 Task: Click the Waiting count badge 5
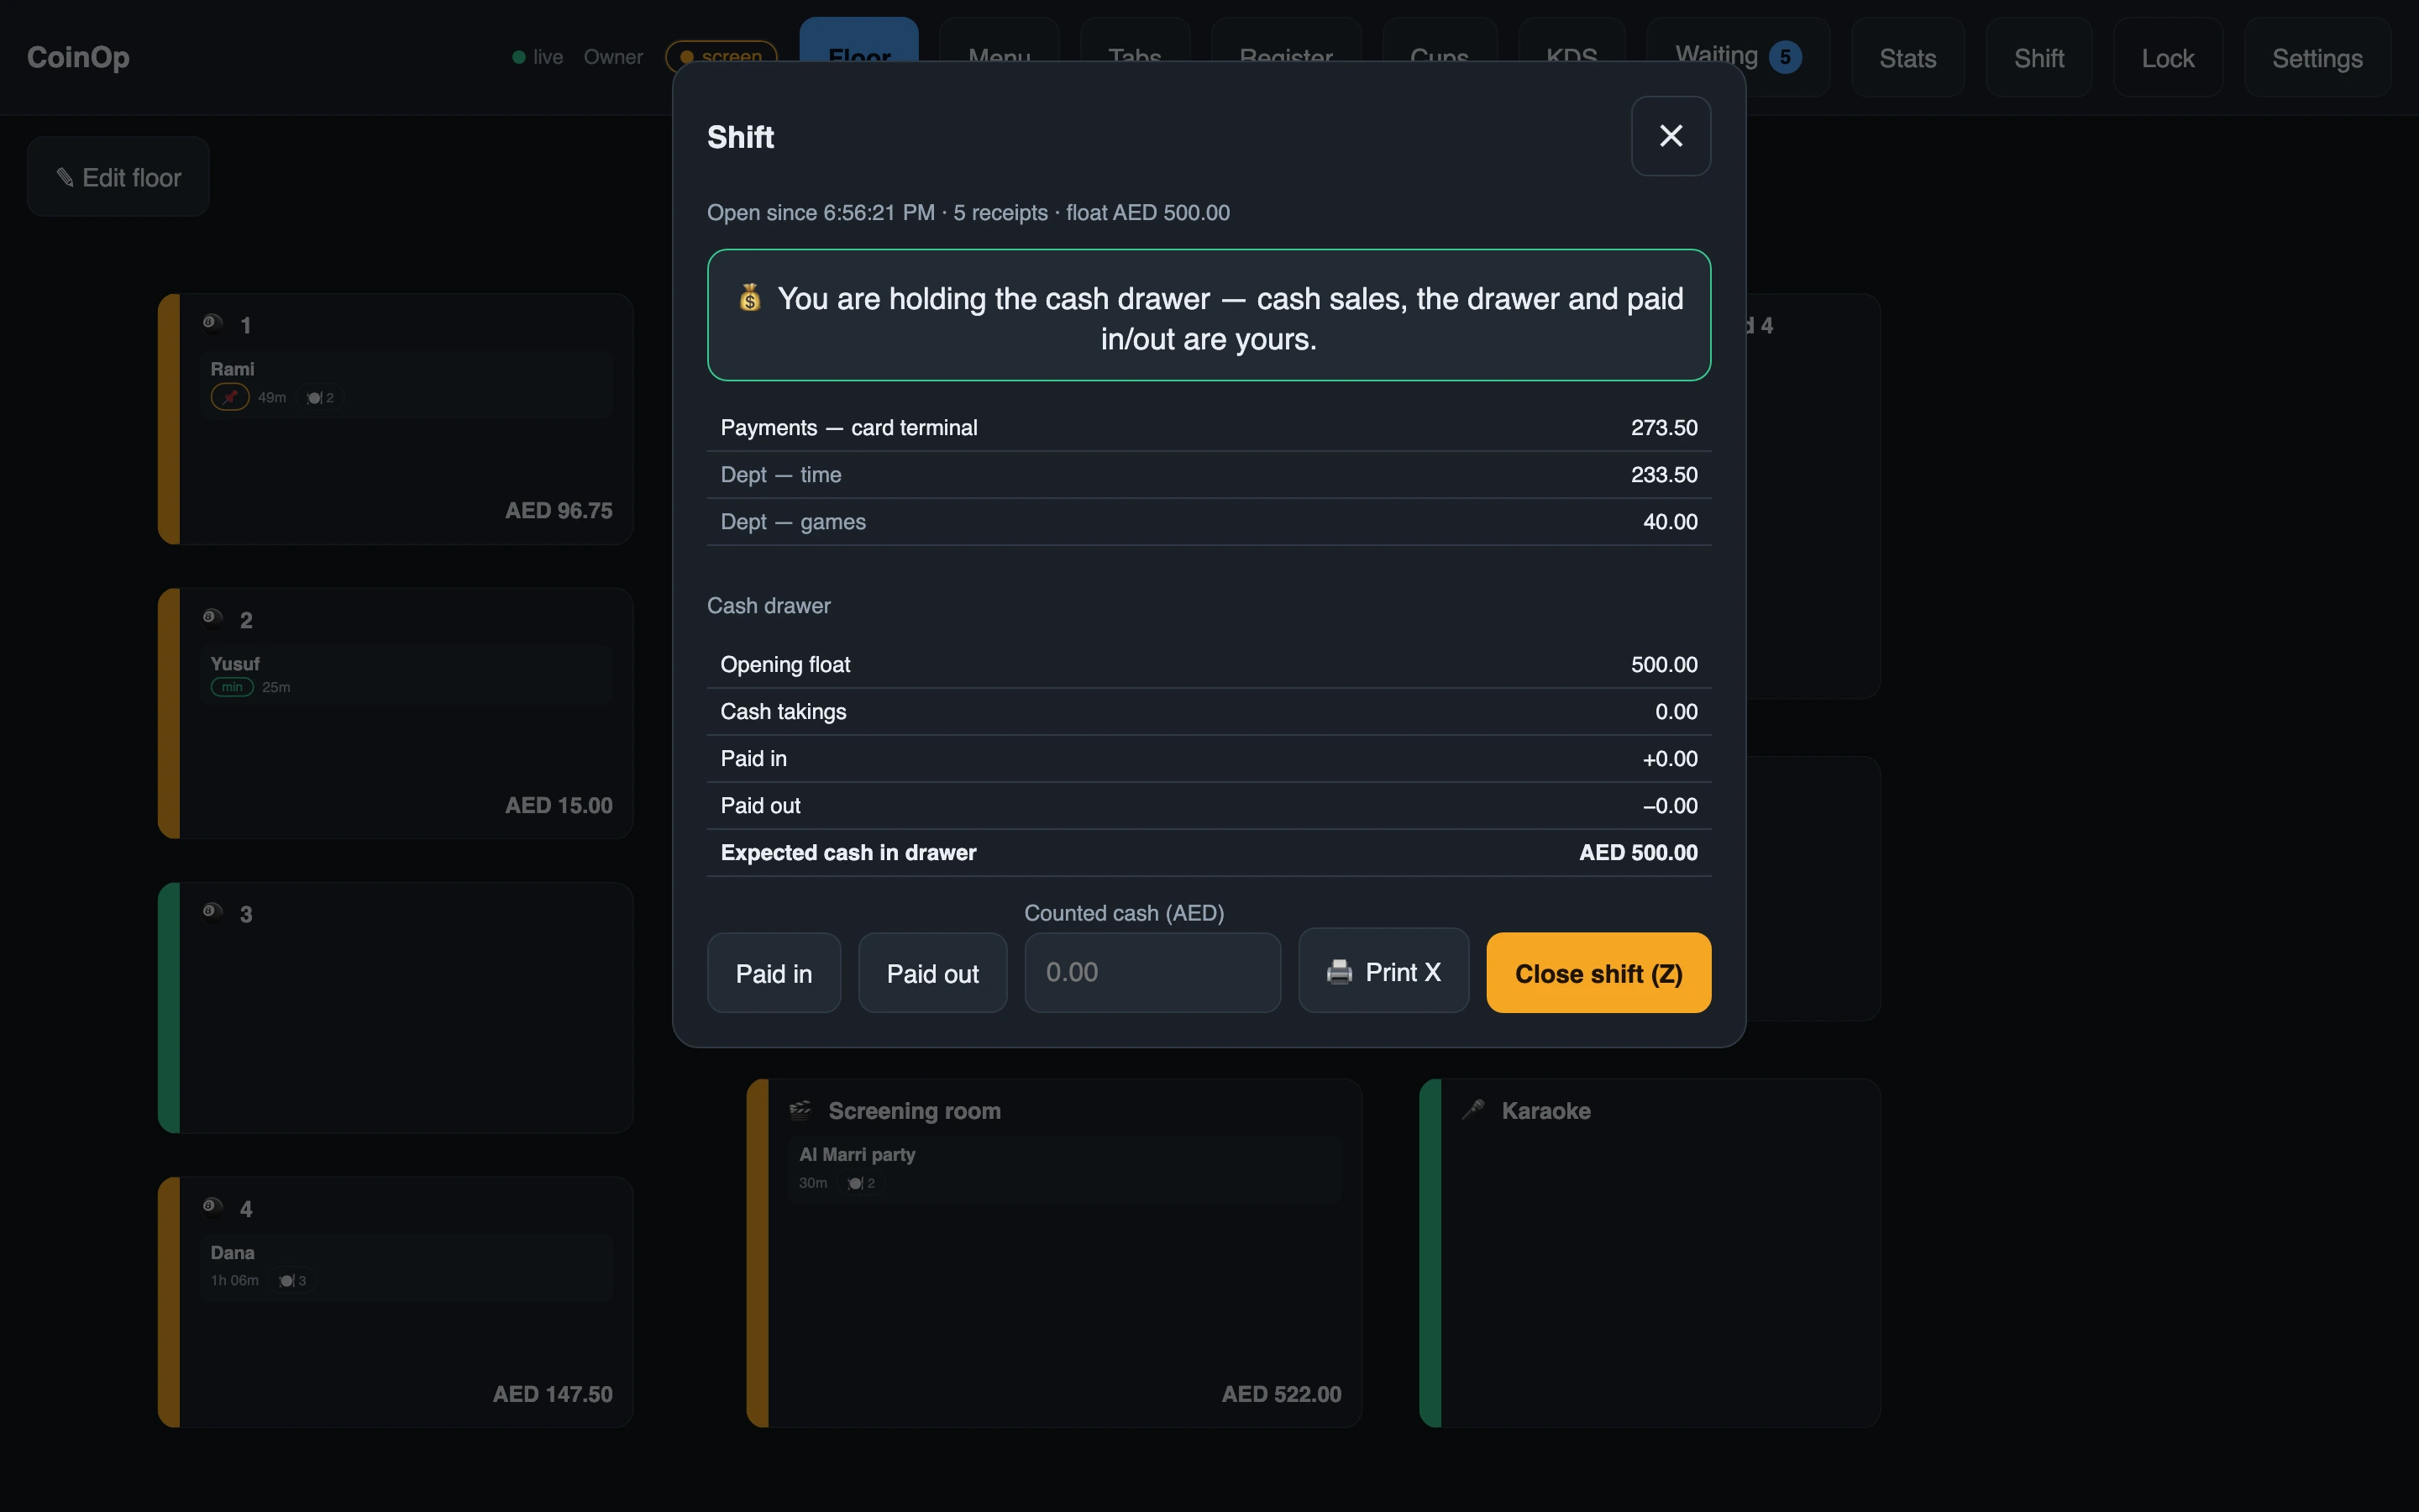(x=1784, y=57)
